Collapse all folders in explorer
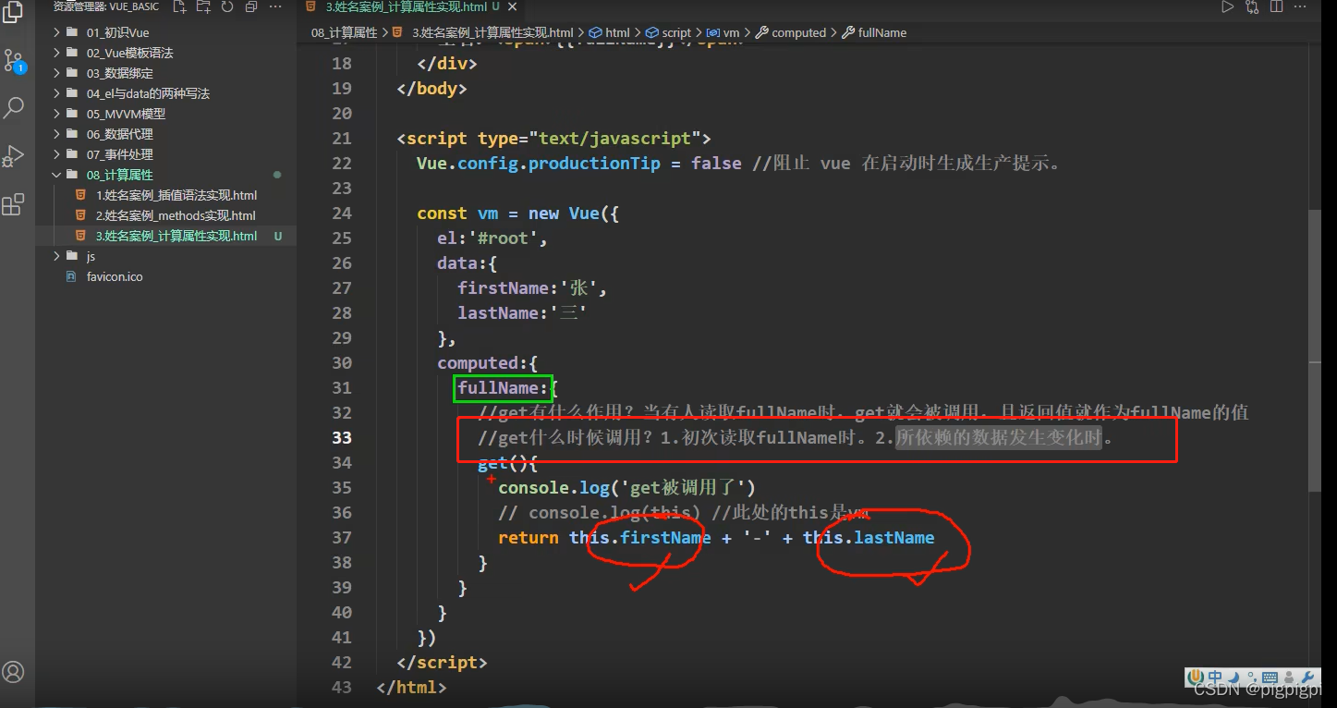Screen dimensions: 1337x708 [250, 6]
